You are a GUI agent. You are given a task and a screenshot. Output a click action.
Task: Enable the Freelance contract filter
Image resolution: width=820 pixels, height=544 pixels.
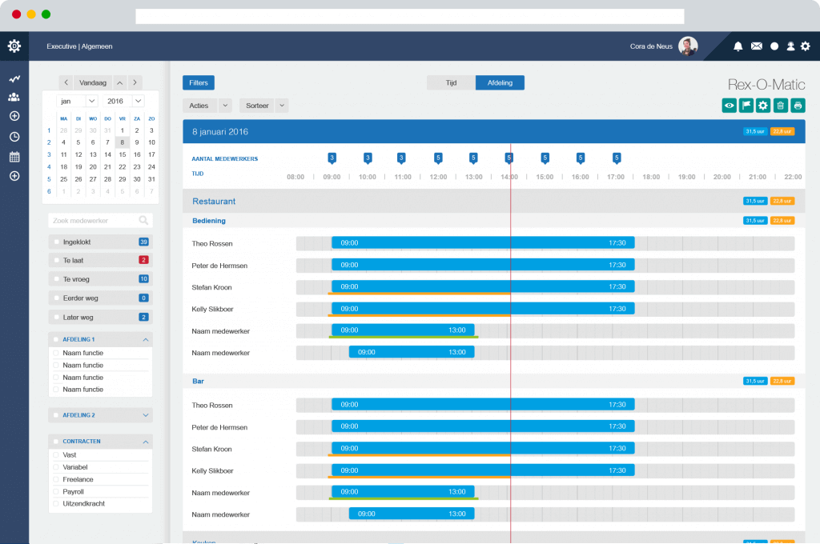click(x=56, y=478)
